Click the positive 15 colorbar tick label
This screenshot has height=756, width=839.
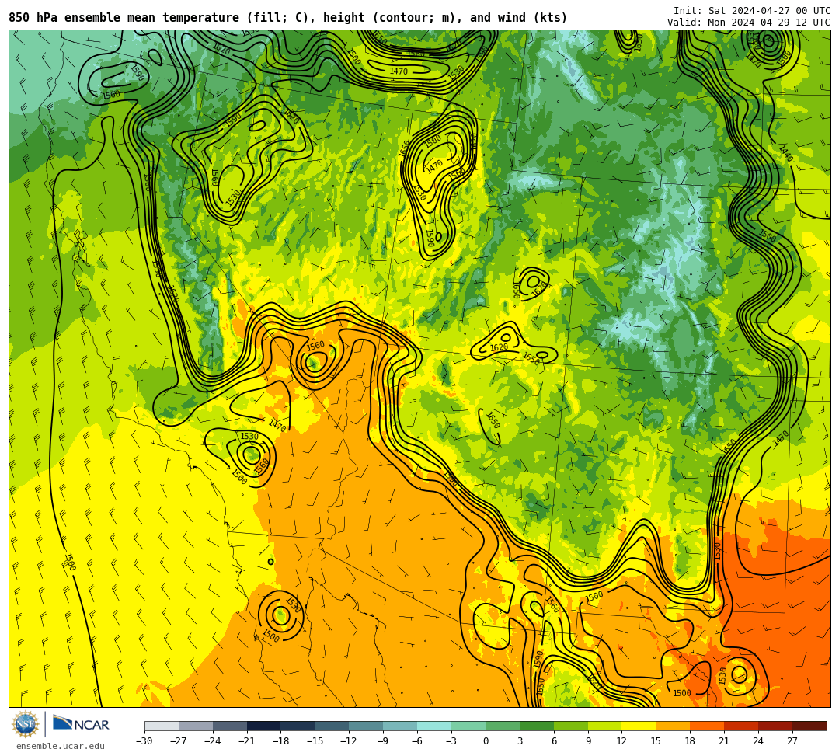(656, 741)
